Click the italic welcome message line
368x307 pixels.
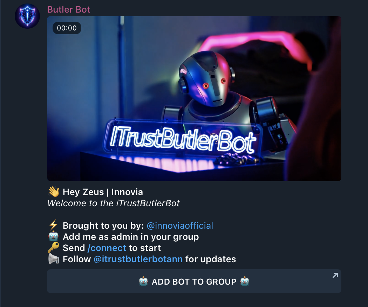tap(114, 203)
